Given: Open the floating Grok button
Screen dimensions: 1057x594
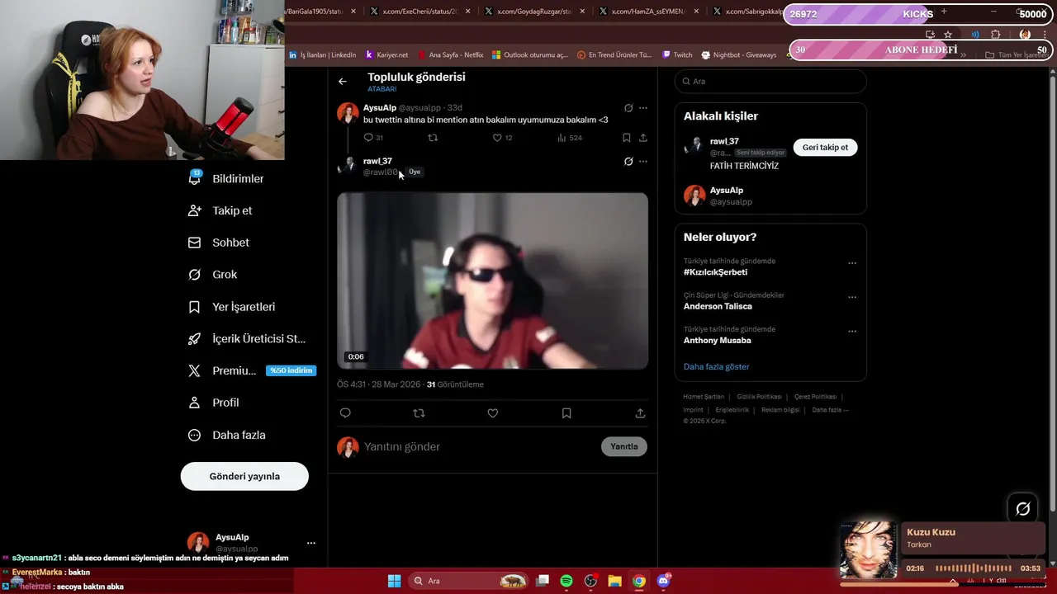Looking at the screenshot, I should coord(1022,509).
